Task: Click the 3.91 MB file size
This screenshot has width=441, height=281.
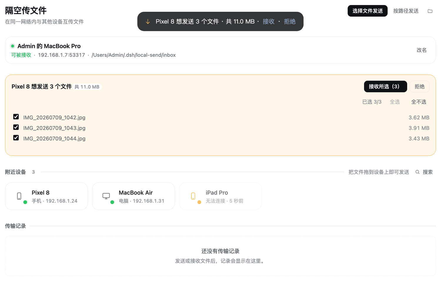Action: tap(419, 128)
